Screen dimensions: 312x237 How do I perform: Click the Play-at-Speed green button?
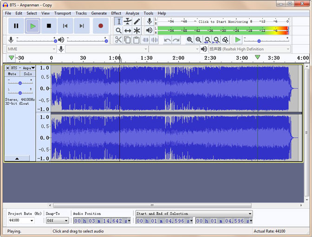pyautogui.click(x=238, y=40)
